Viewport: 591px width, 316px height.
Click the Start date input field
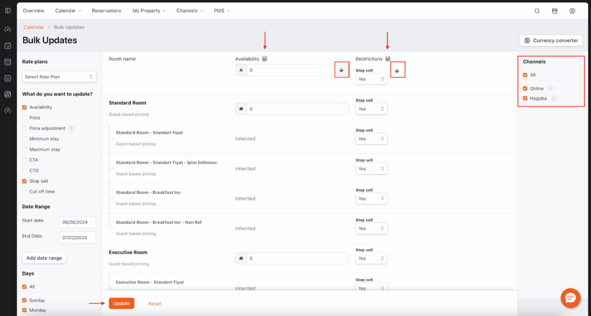(77, 222)
